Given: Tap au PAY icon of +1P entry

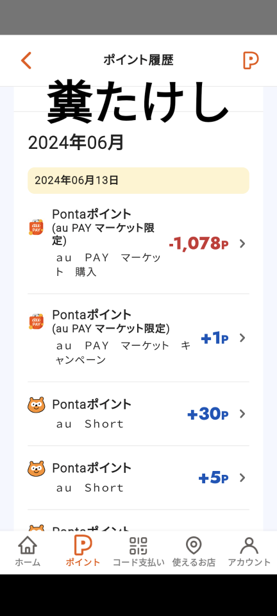Looking at the screenshot, I should point(36,321).
